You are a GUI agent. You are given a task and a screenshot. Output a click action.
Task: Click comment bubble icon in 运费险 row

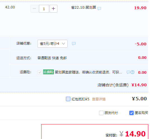click(x=128, y=72)
